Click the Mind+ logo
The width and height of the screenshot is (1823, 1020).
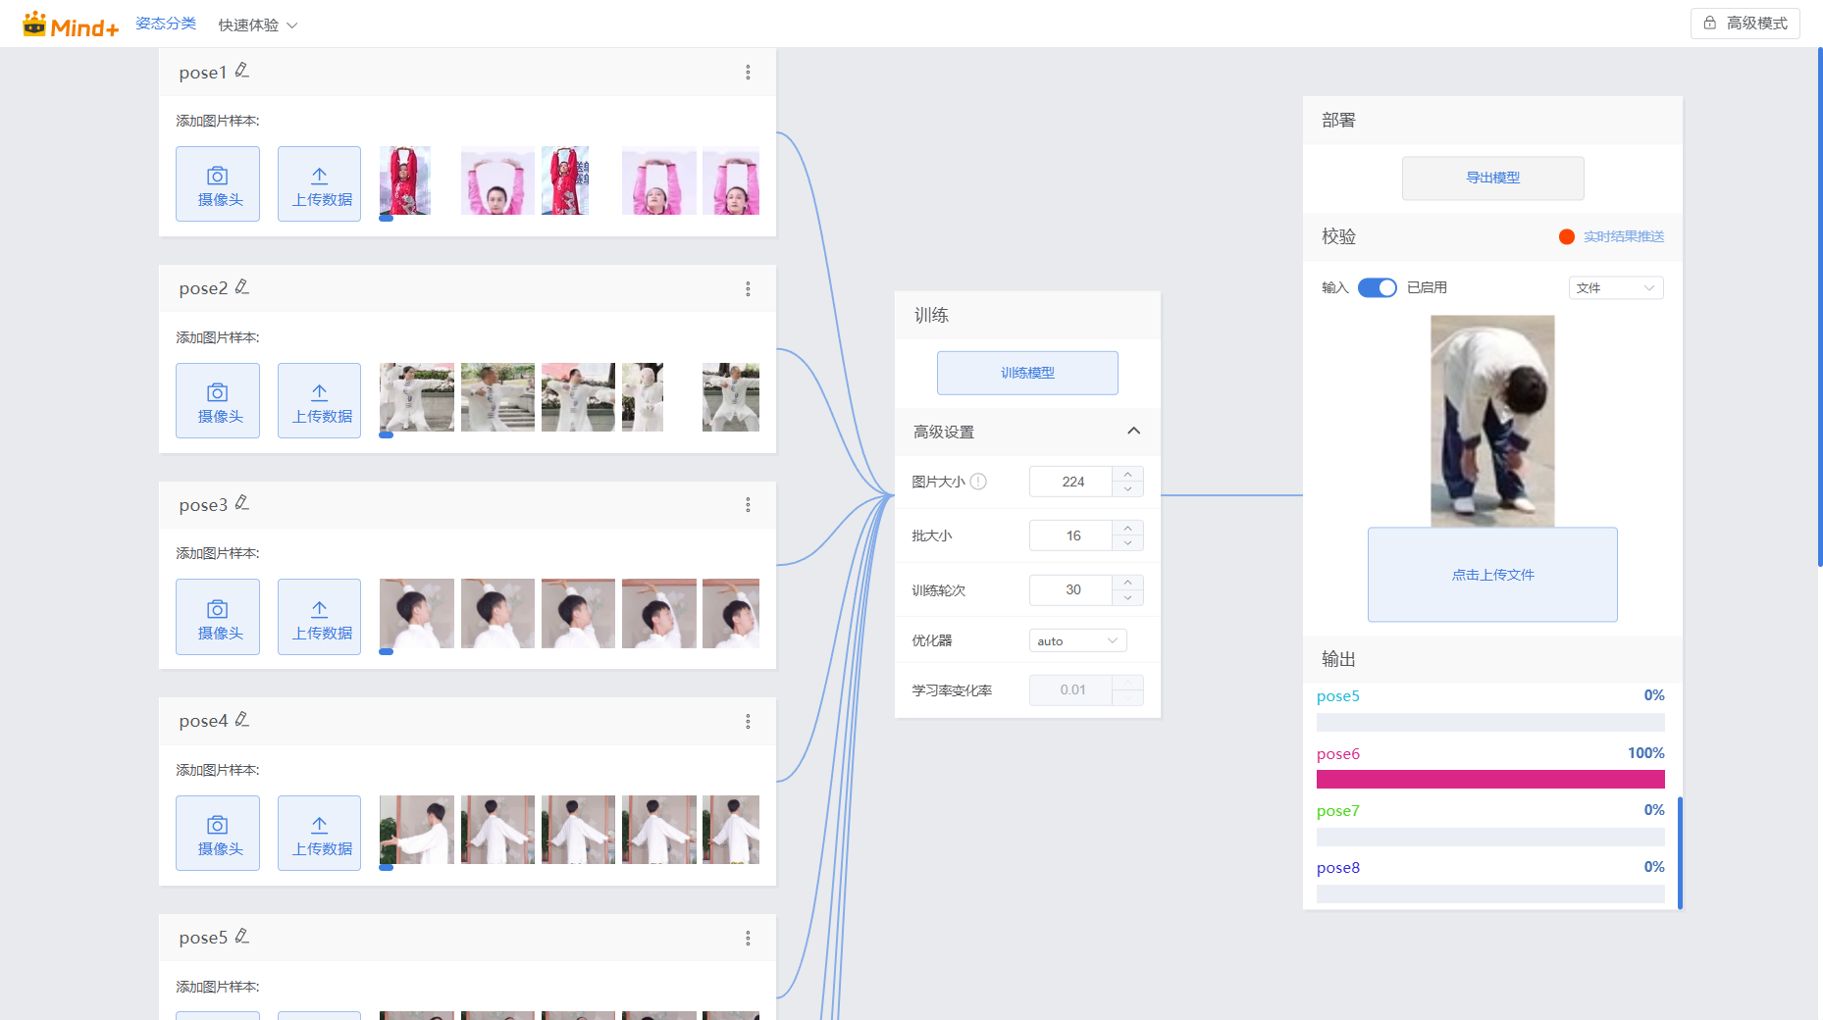[x=71, y=25]
